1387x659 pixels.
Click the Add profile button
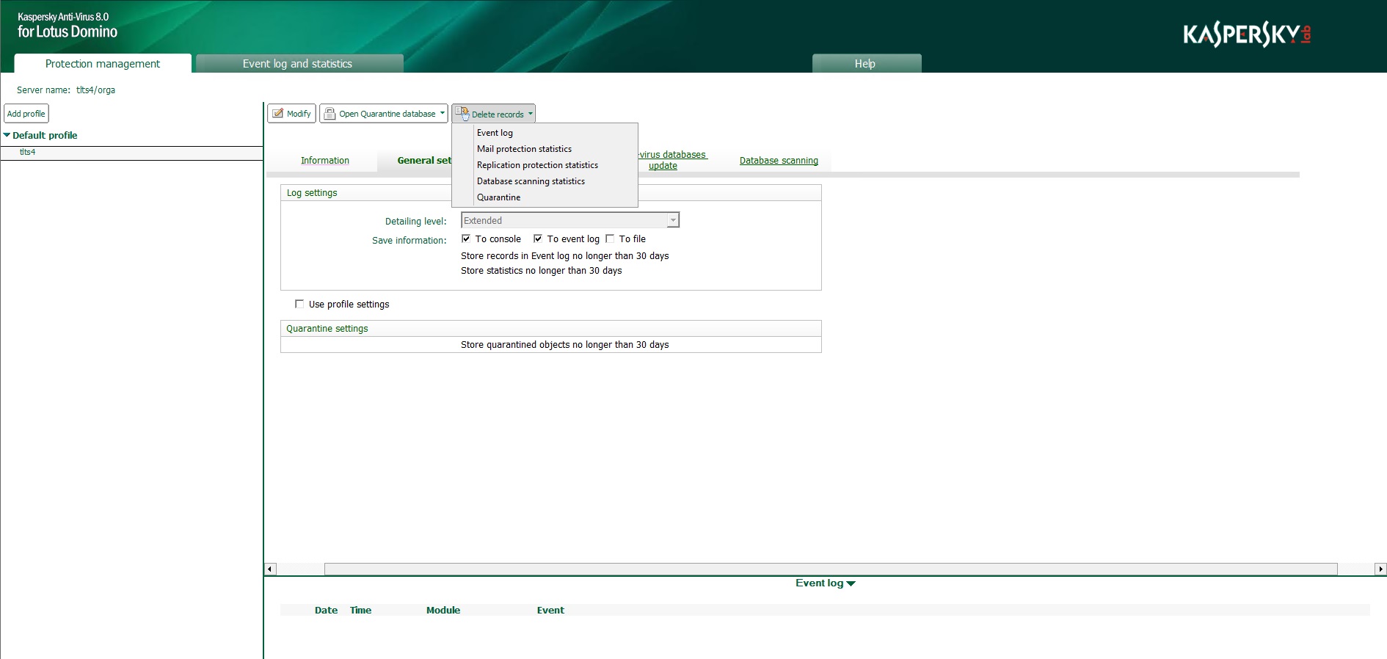click(x=26, y=114)
